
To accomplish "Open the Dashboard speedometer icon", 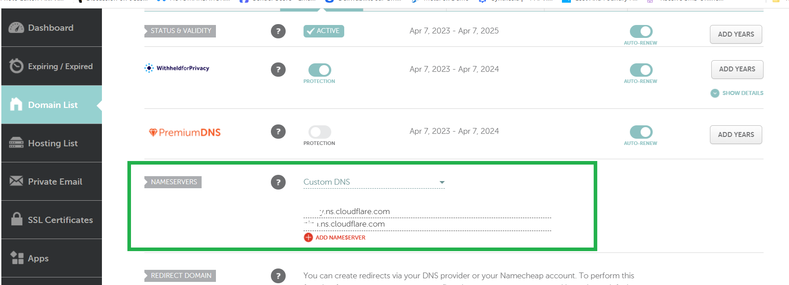I will click(17, 28).
